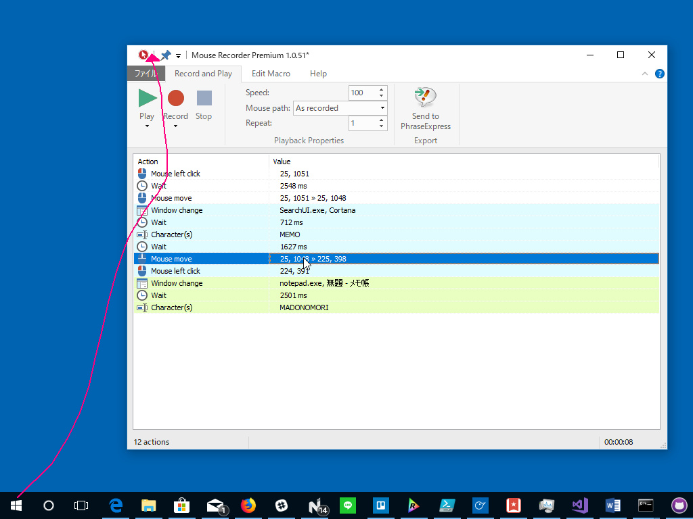
Task: Switch to the Edit Macro tab
Action: 271,74
